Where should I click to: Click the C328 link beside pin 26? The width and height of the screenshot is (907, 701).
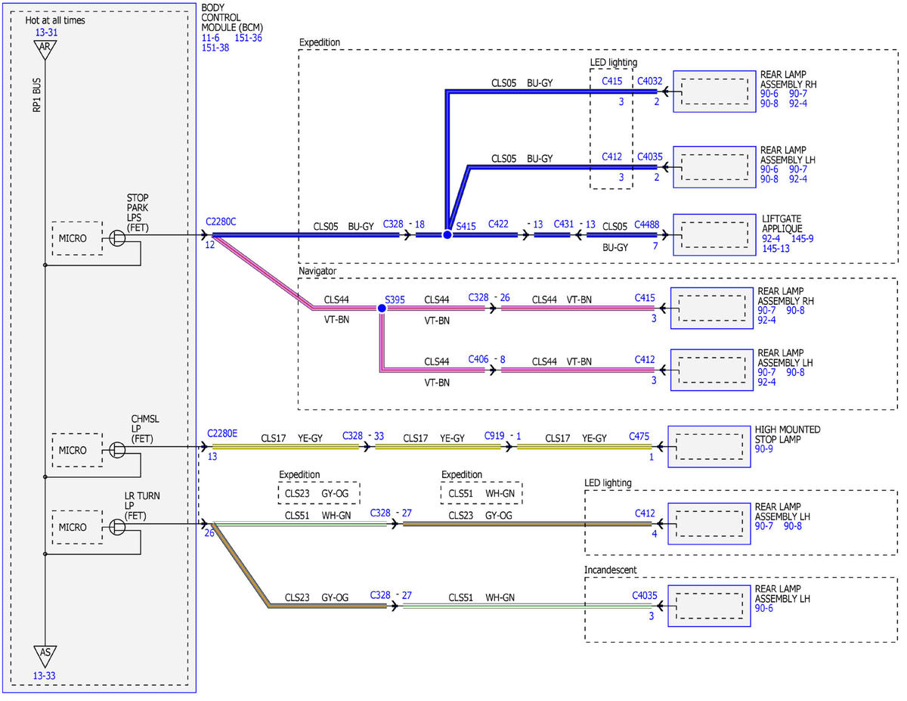click(x=478, y=297)
